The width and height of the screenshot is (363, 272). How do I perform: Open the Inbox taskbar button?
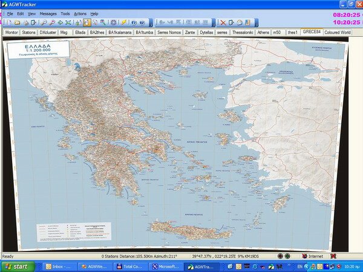[x=60, y=267]
